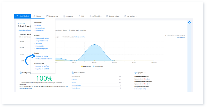The image size is (207, 108).
Task: Click the Documentos page icon
Action: 47,16
